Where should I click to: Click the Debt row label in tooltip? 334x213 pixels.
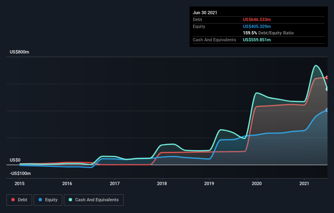[197, 19]
